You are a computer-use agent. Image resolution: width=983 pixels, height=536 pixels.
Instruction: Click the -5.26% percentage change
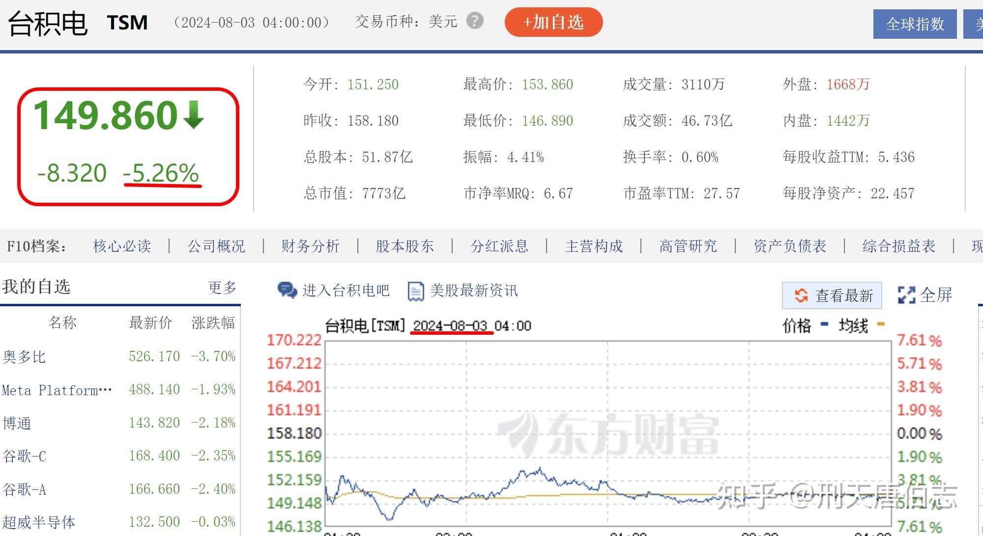[161, 173]
